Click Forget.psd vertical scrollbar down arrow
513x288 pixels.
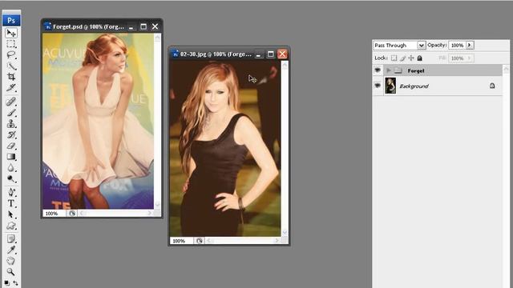(157, 205)
